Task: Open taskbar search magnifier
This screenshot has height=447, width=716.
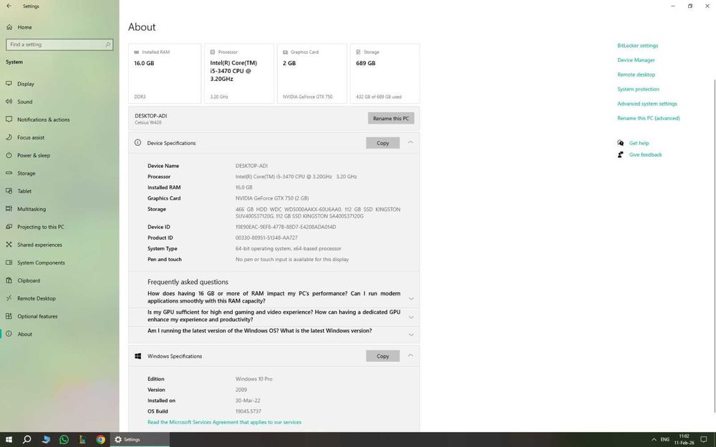Action: 27,440
